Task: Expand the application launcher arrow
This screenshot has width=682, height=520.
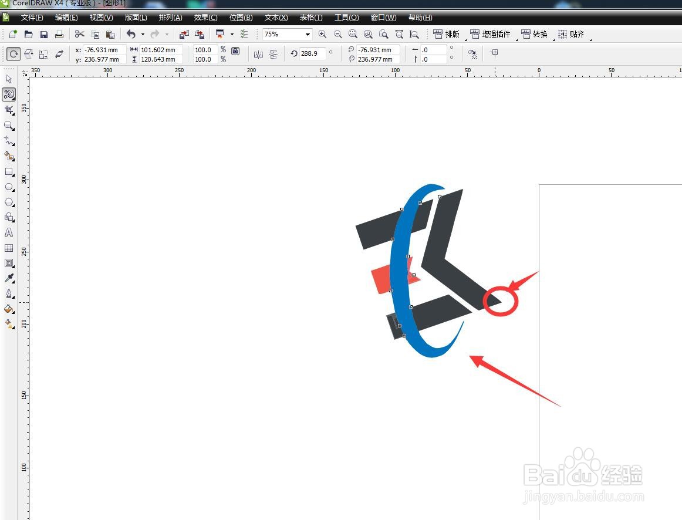Action: click(x=232, y=34)
